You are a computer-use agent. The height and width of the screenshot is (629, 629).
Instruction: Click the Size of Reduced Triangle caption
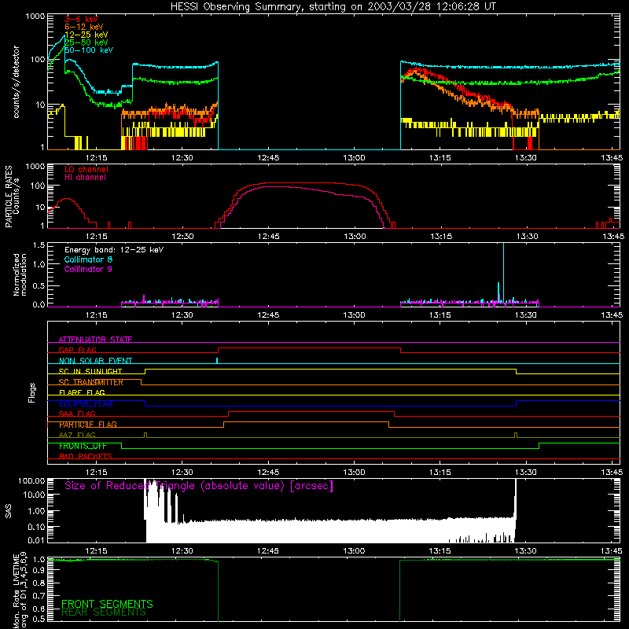click(x=199, y=486)
